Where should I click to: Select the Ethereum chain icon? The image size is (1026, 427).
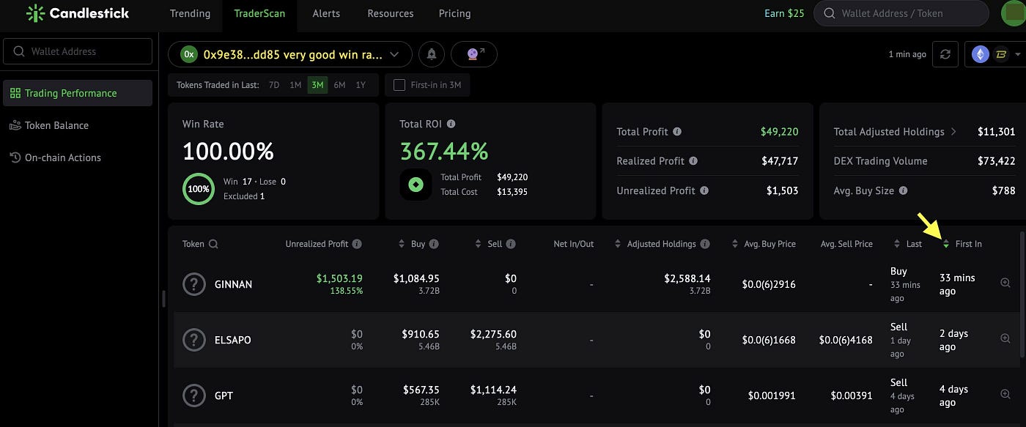981,54
